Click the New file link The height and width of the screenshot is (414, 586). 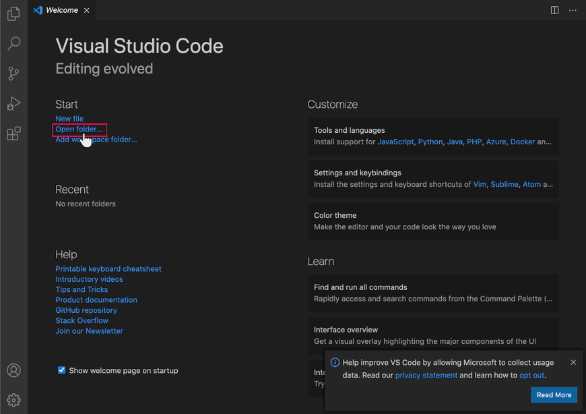(69, 119)
